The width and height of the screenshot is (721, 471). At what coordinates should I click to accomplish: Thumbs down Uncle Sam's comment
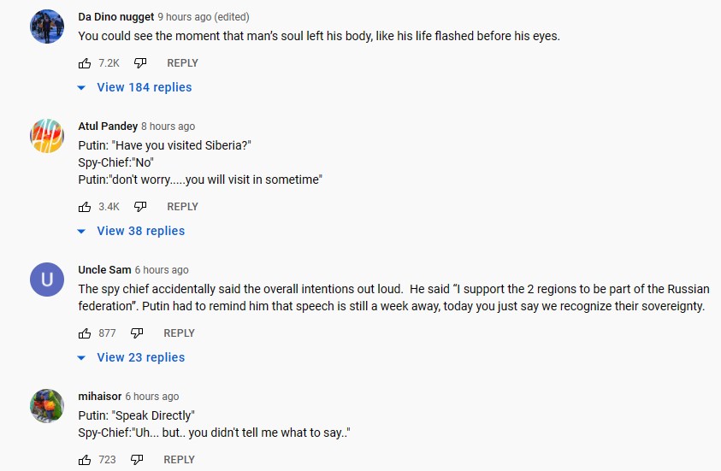tap(138, 333)
